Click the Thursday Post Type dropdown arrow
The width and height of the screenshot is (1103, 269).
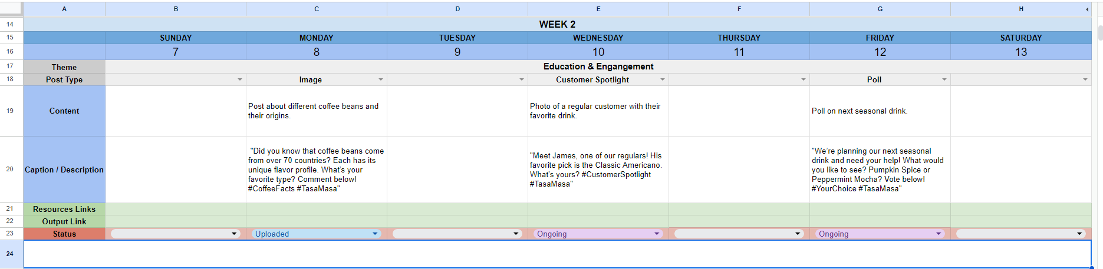803,79
